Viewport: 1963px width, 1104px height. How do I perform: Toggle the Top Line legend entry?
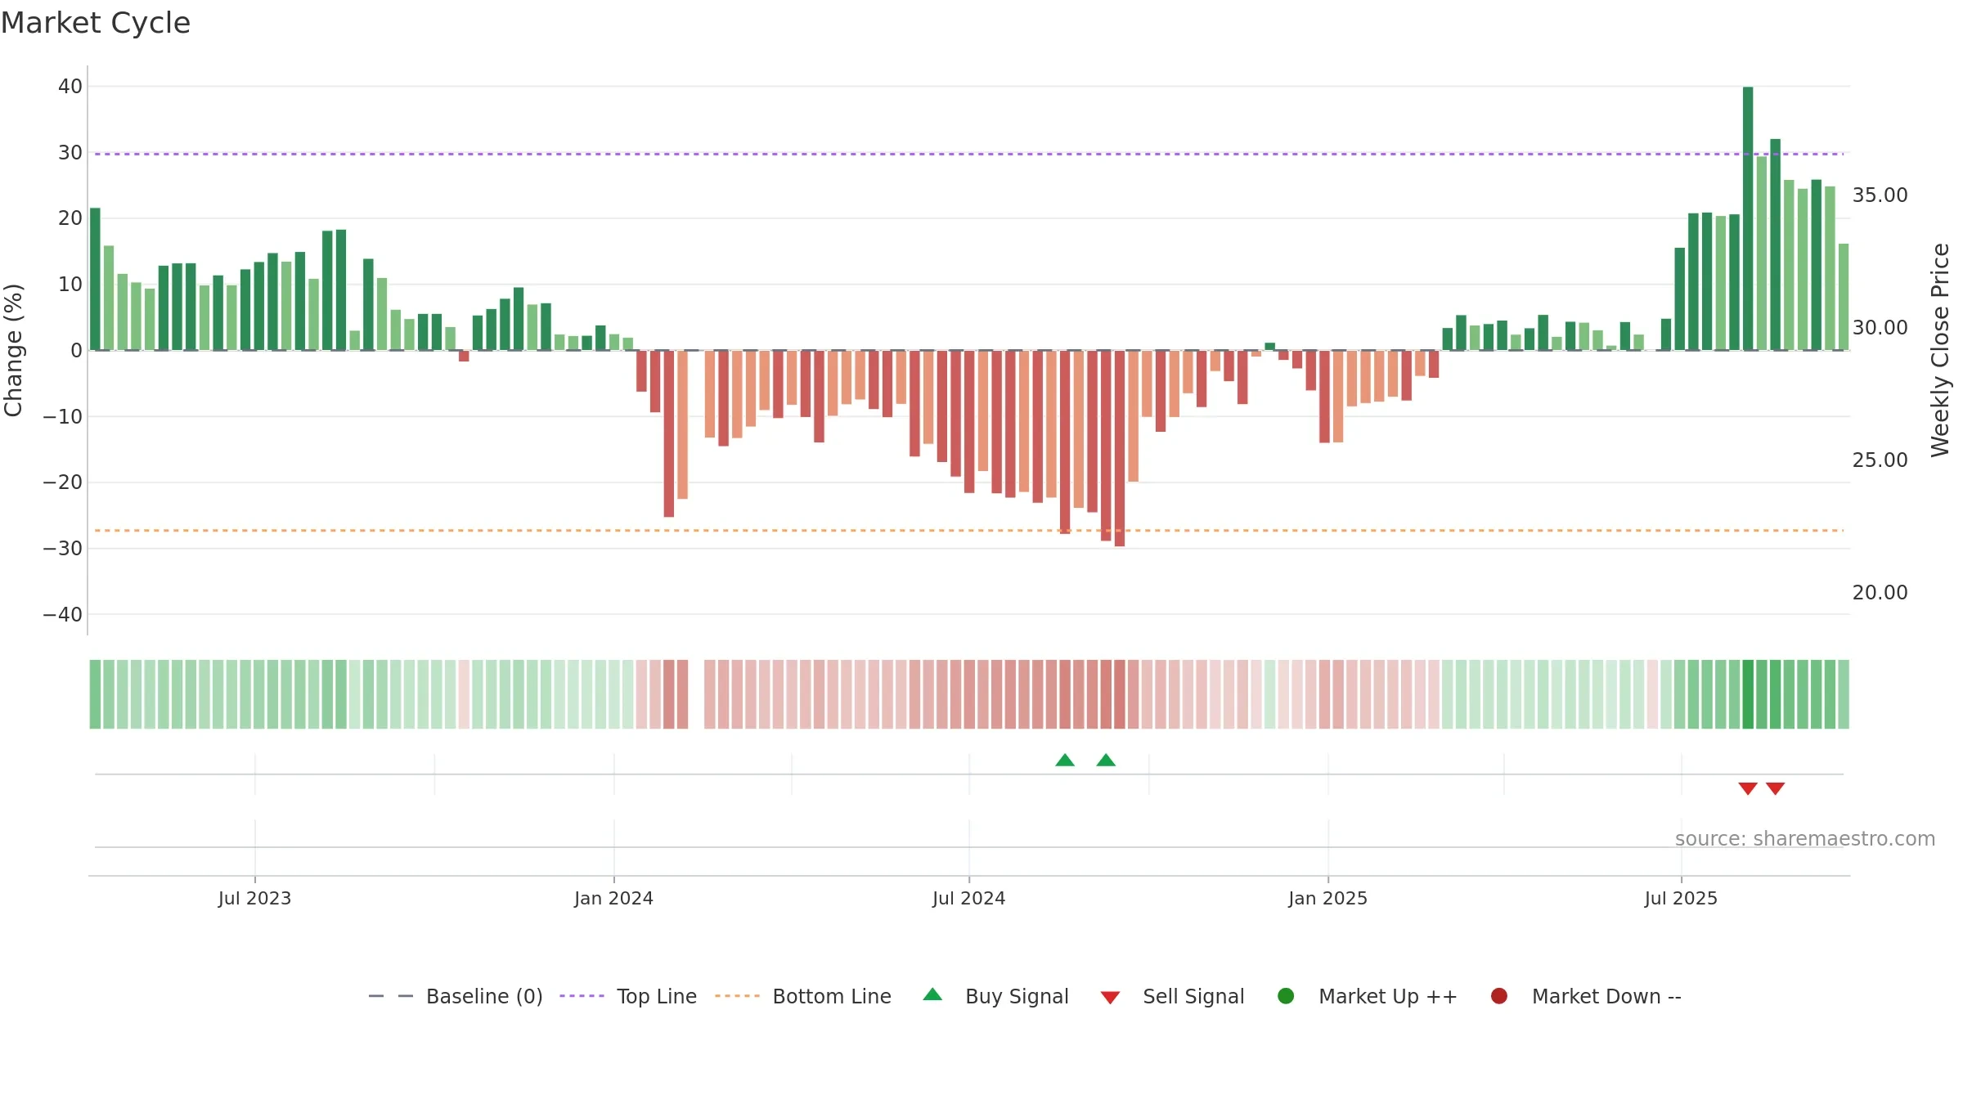[x=628, y=996]
